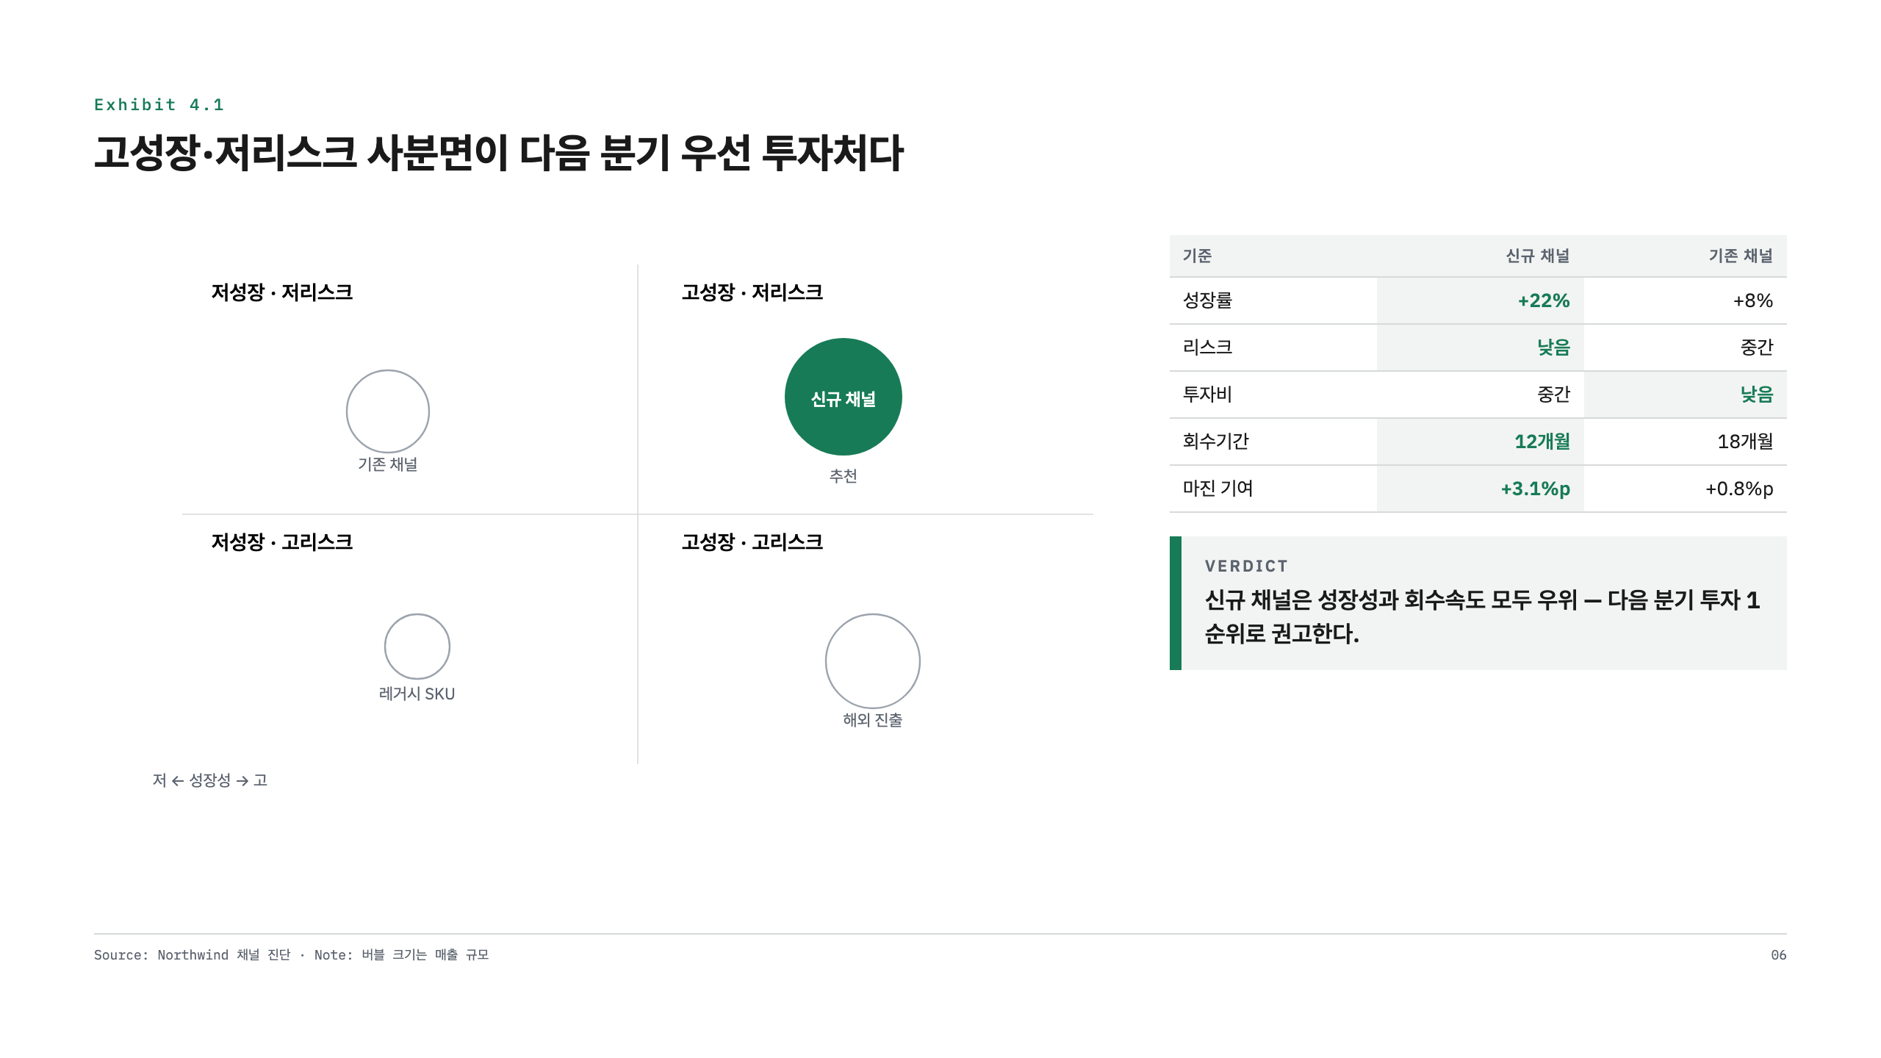Click the '기존 채널' bubble label
Screen dimensions: 1881x1058
388,464
